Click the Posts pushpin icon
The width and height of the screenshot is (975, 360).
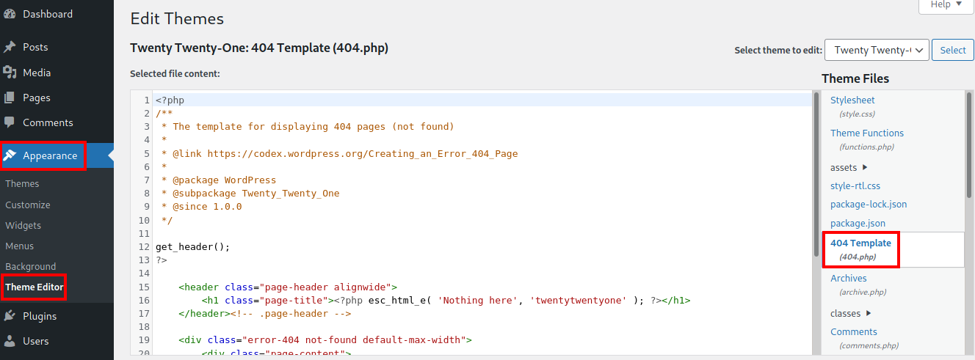coord(10,47)
